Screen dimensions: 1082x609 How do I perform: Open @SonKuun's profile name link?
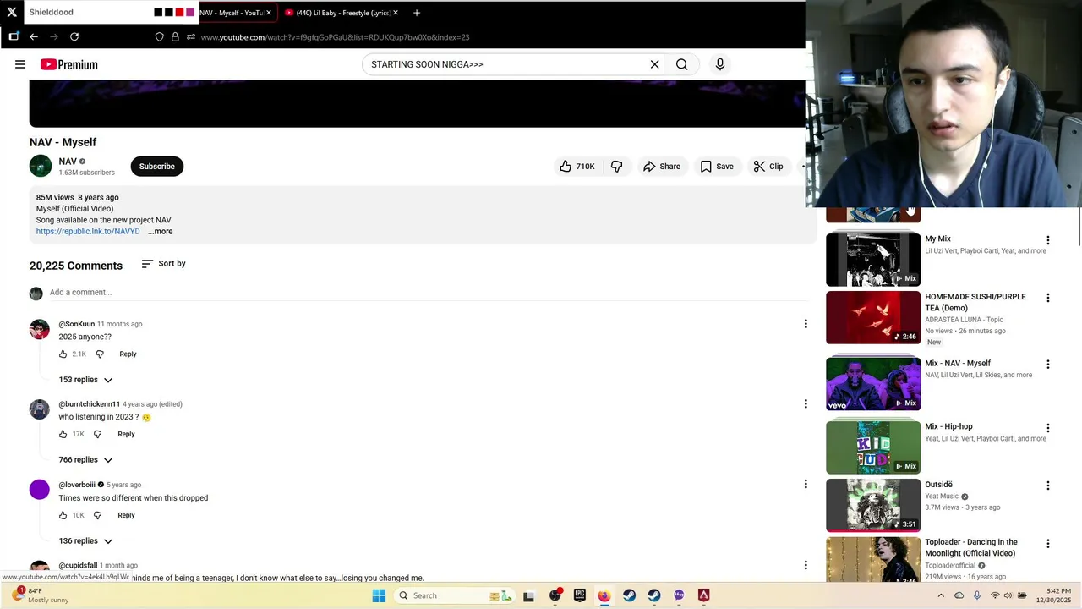coord(77,324)
